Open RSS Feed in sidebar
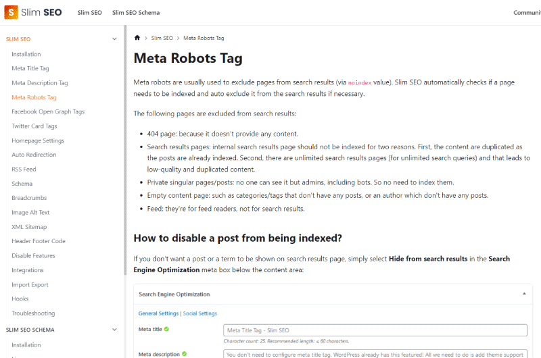The image size is (541, 358). [24, 169]
